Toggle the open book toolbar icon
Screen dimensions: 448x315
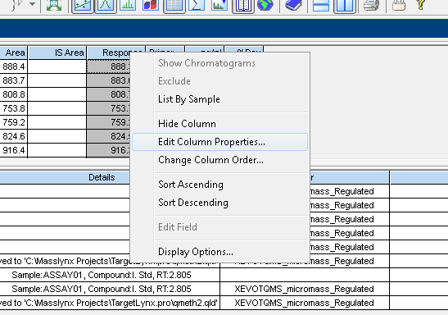[243, 5]
